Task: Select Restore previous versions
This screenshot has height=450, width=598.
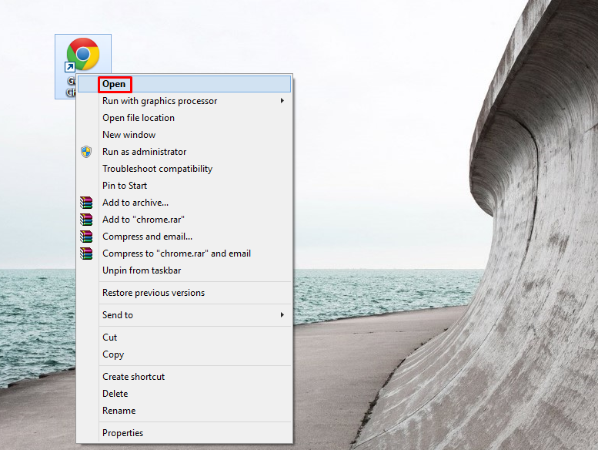Action: (x=153, y=293)
